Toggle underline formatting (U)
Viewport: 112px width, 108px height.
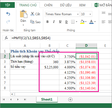point(60,22)
